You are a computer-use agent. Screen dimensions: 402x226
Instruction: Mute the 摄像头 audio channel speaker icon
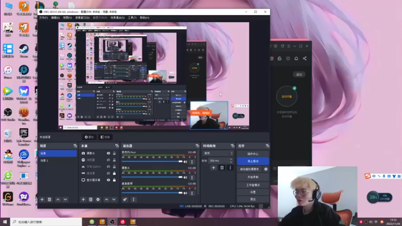(x=185, y=177)
